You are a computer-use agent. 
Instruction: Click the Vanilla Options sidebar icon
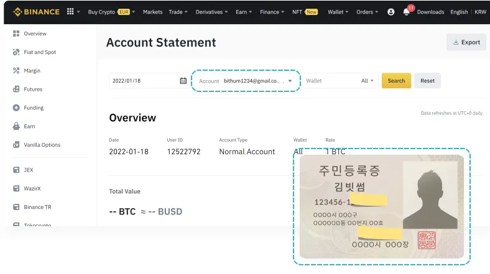tap(16, 145)
